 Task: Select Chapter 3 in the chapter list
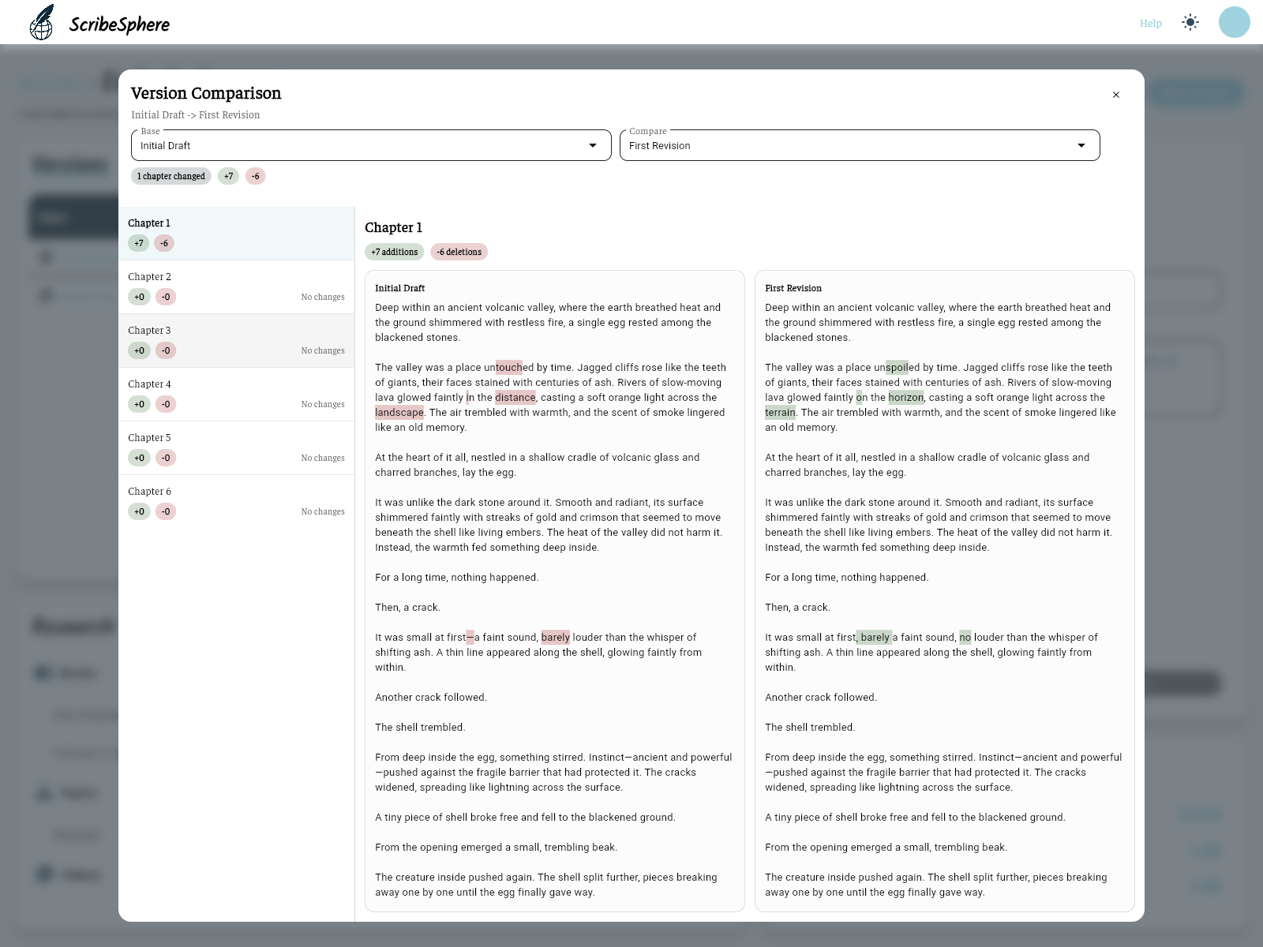pos(236,341)
